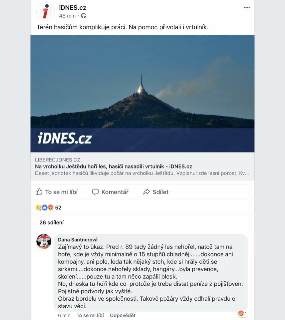Click the thumbs-up To se mi líbí button
Screen dimensions: 285x320
57,192
